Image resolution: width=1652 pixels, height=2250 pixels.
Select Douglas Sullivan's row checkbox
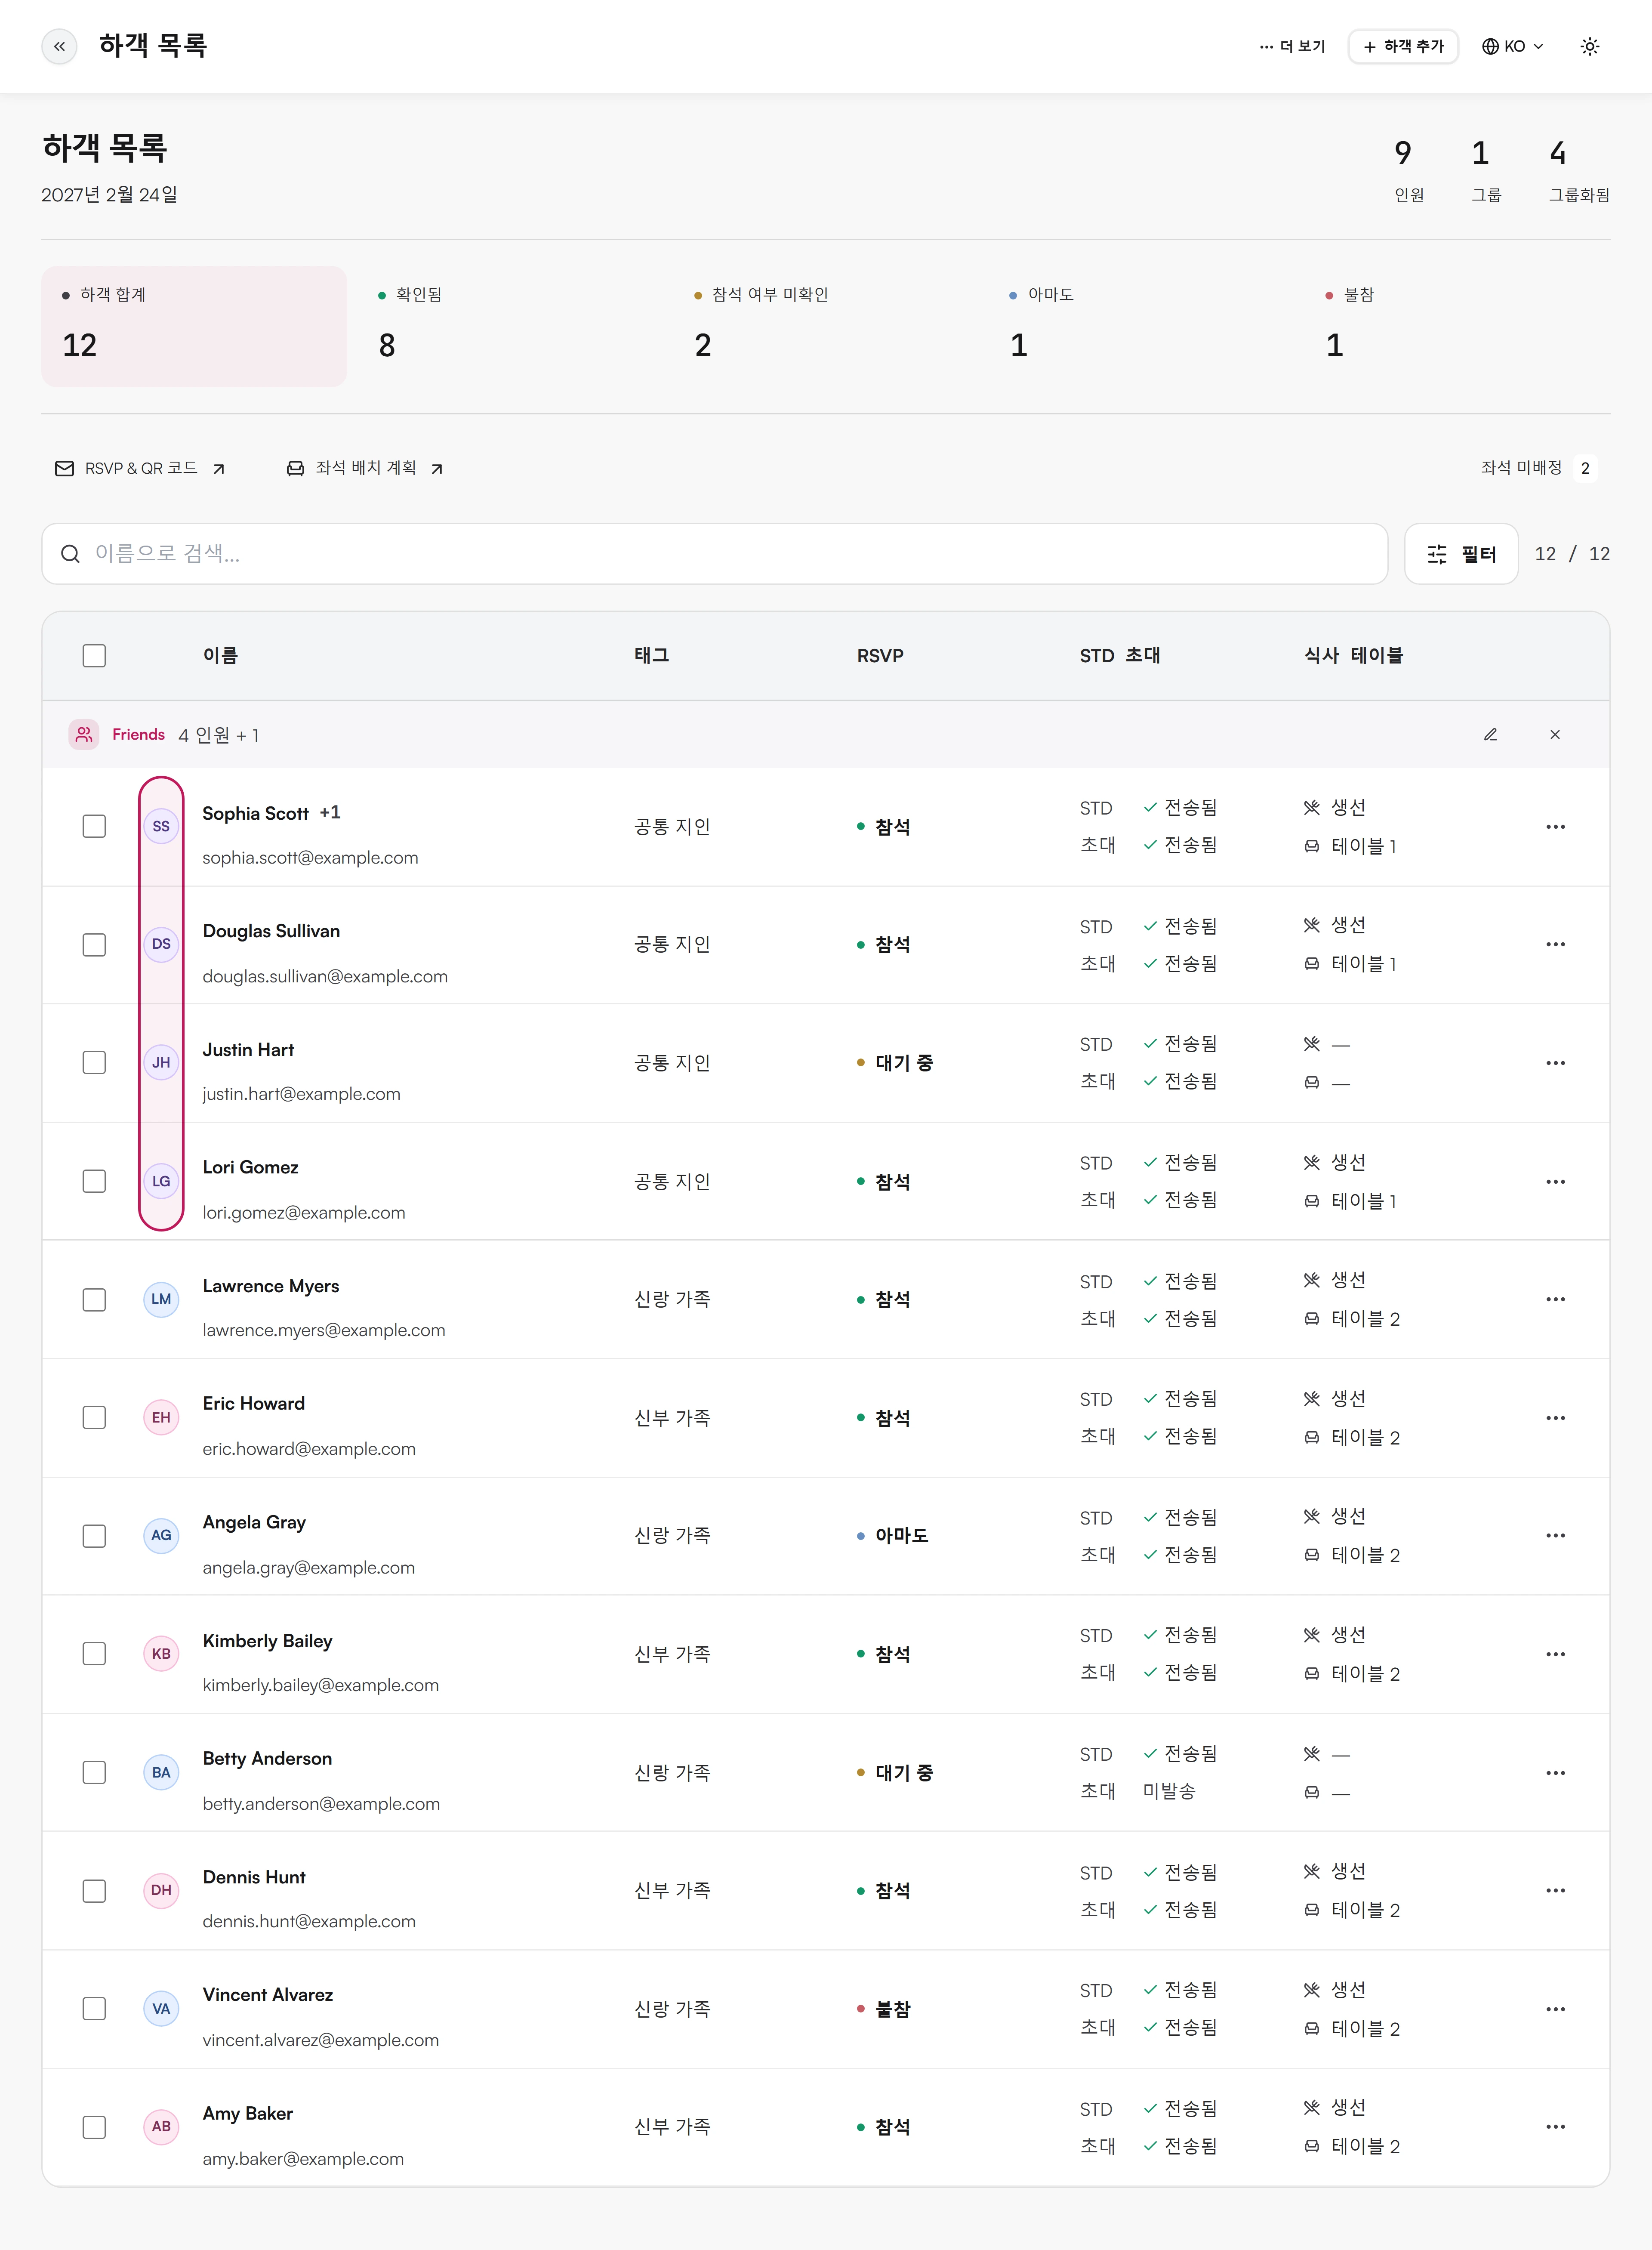coord(94,944)
